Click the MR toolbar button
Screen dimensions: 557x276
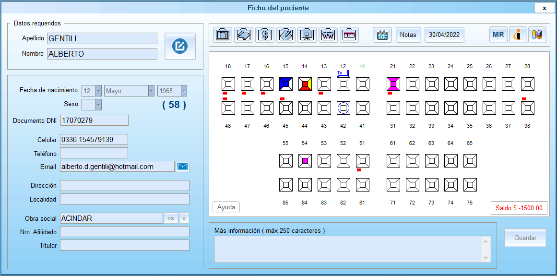click(x=498, y=35)
